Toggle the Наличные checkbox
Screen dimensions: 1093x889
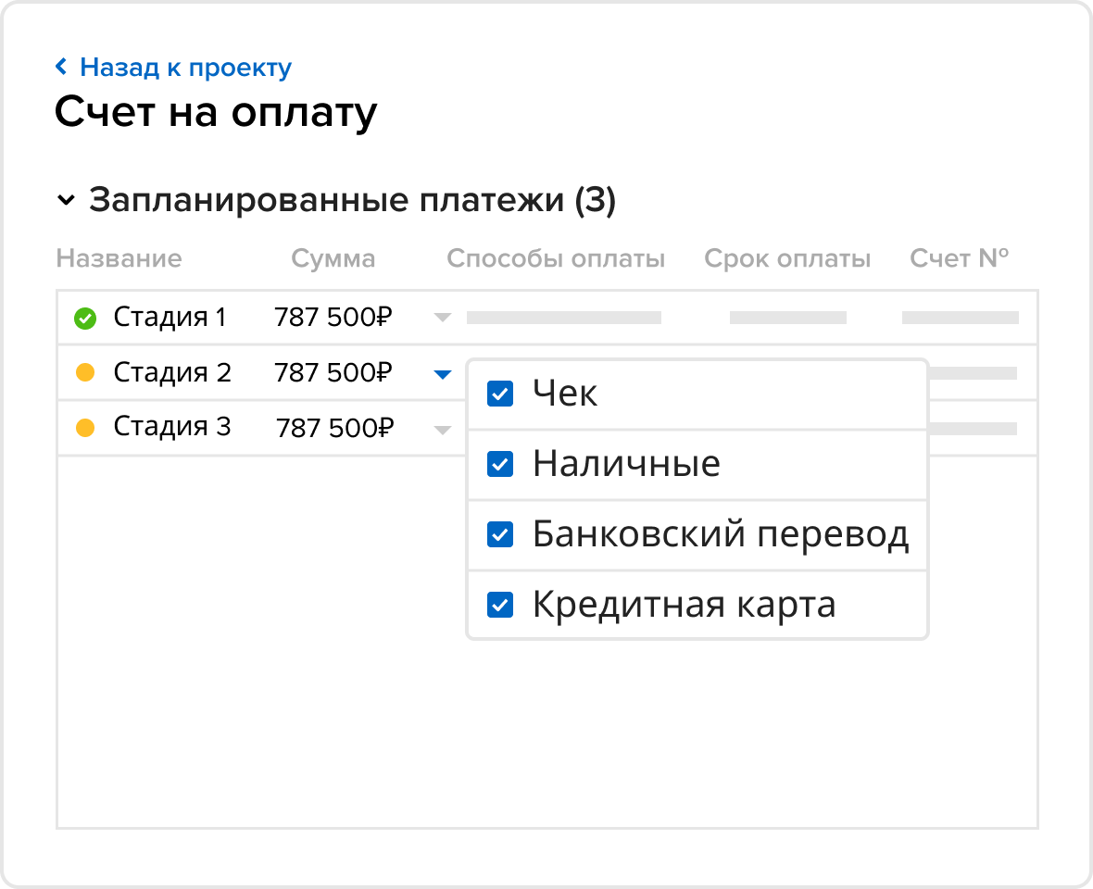pos(500,464)
